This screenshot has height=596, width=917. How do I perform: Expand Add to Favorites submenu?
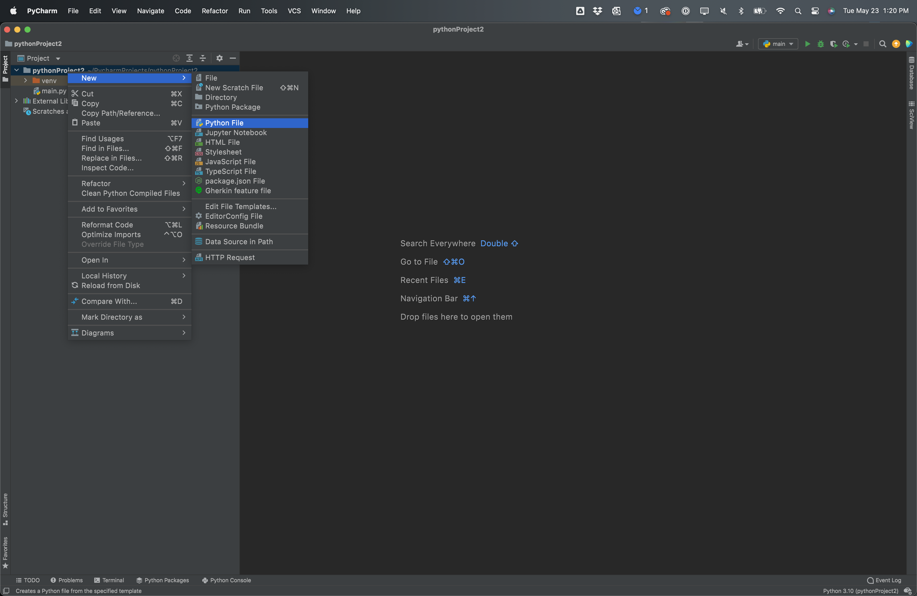(129, 209)
